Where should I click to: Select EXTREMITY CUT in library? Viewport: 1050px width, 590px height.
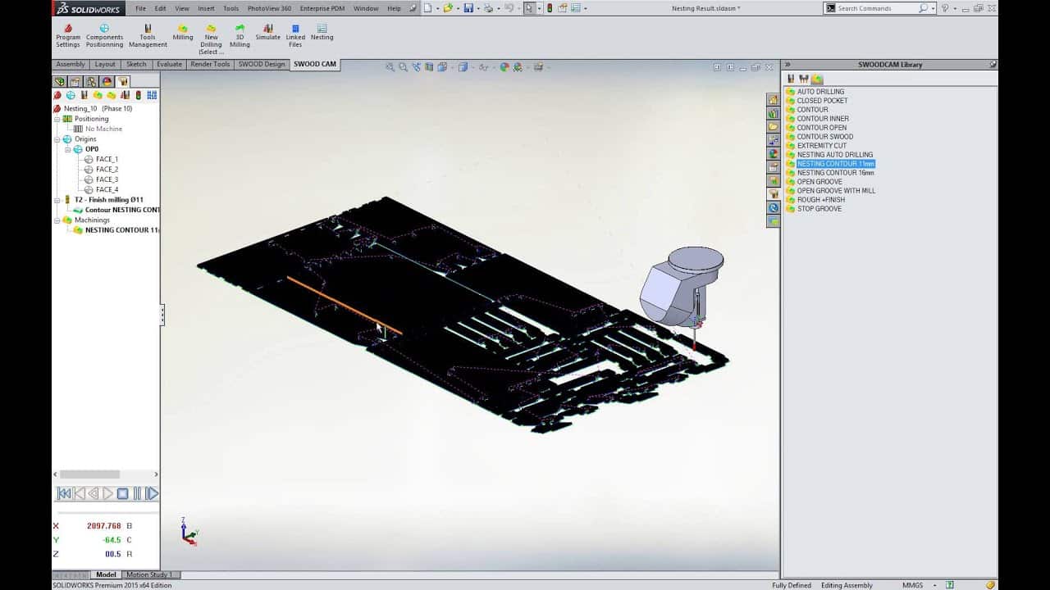(822, 146)
